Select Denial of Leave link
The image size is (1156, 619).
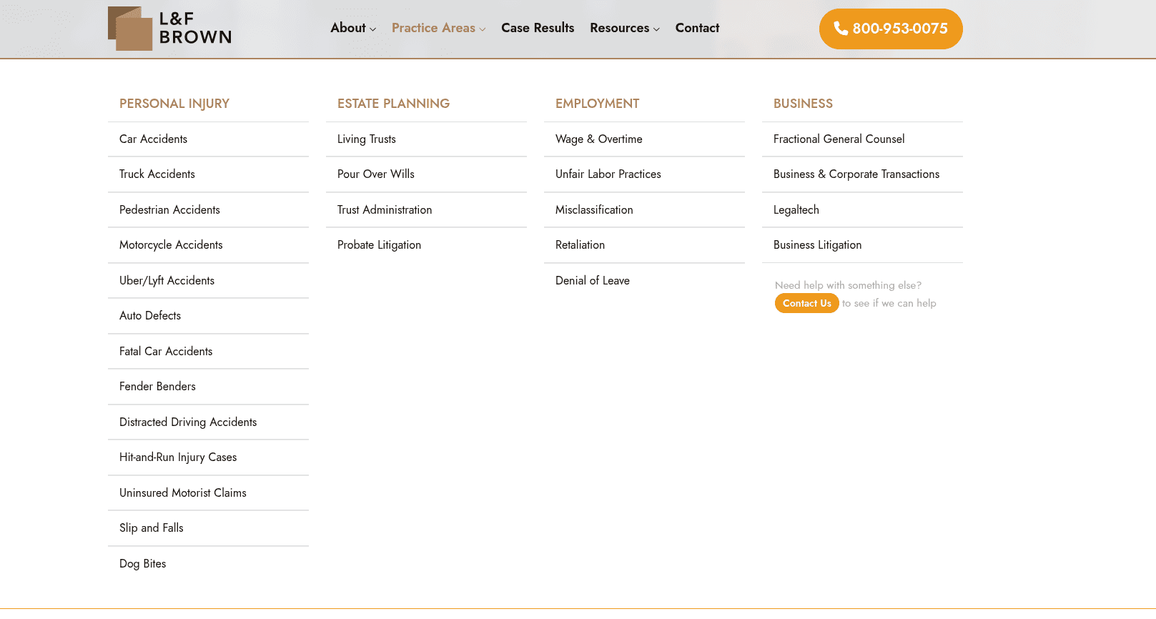(x=644, y=281)
